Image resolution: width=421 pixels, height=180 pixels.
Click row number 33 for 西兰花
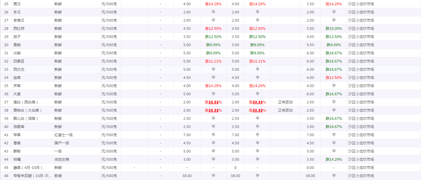[x=6, y=69]
